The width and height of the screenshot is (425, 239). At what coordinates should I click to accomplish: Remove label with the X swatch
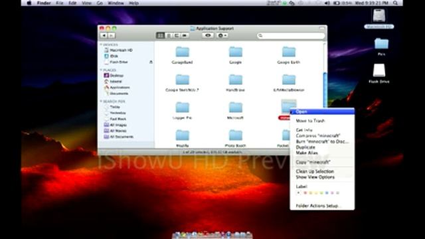tap(298, 193)
